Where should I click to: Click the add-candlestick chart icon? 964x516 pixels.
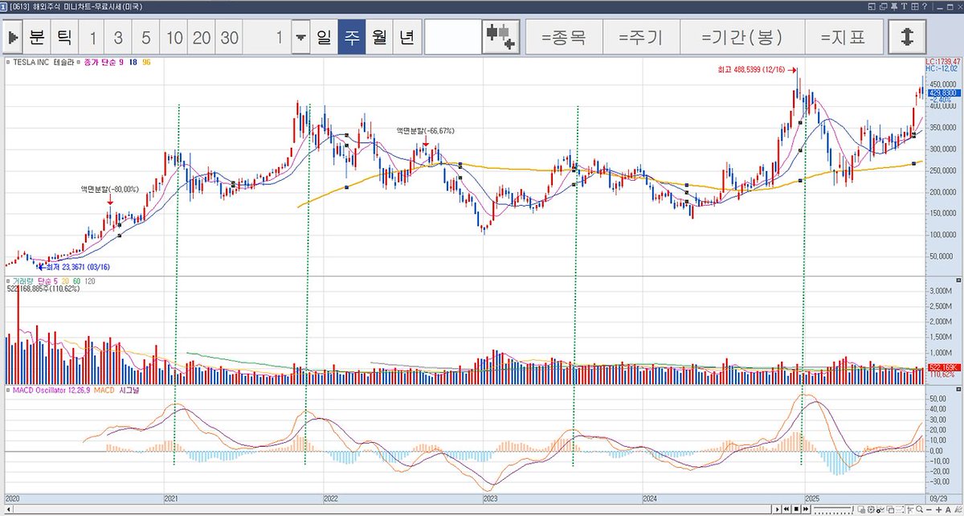tap(500, 37)
